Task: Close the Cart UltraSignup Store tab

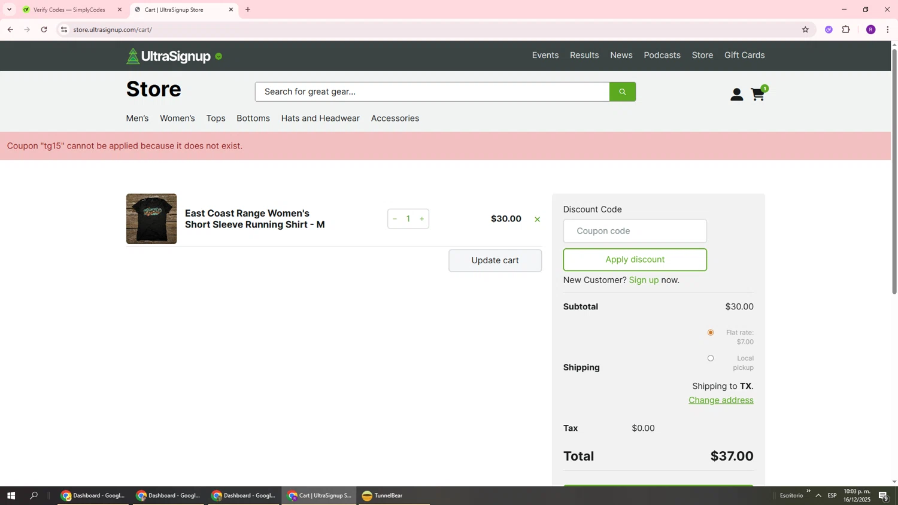Action: tap(231, 10)
